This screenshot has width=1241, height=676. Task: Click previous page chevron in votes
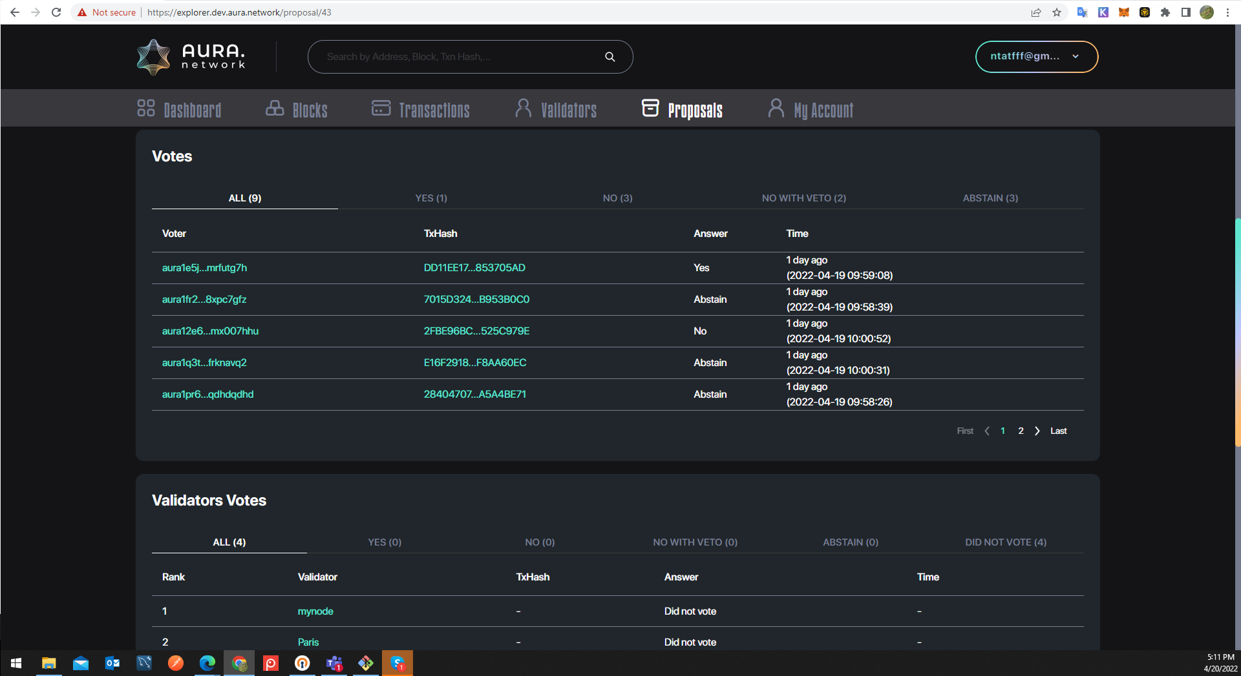(x=987, y=431)
